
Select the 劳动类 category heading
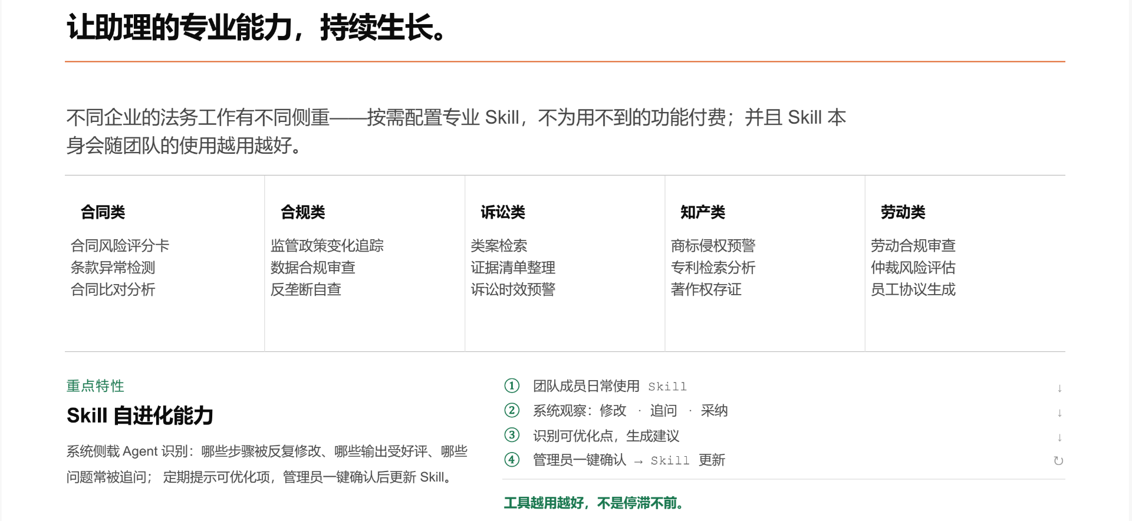pyautogui.click(x=903, y=212)
